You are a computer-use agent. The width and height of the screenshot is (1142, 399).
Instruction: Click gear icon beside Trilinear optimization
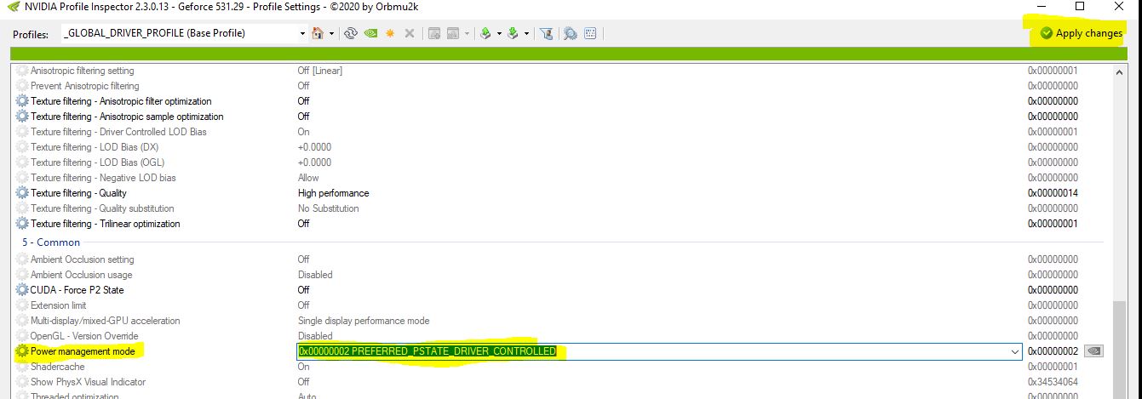coord(22,224)
